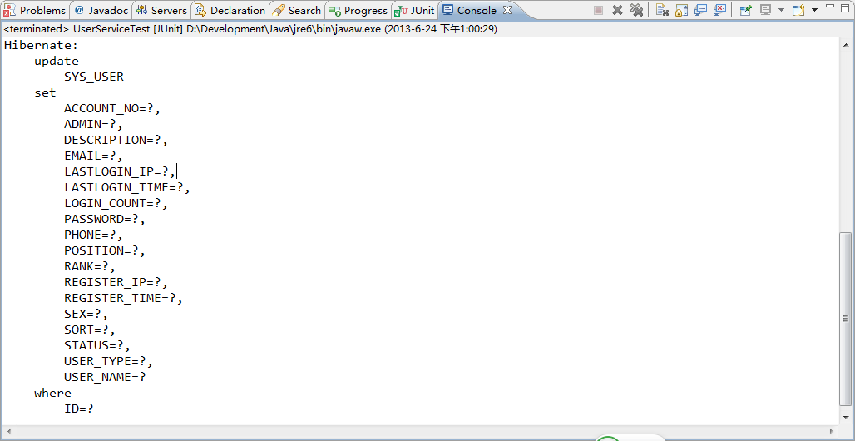This screenshot has width=855, height=441.
Task: Click the 'REGISTER_TIME=?,' line
Action: click(x=123, y=298)
